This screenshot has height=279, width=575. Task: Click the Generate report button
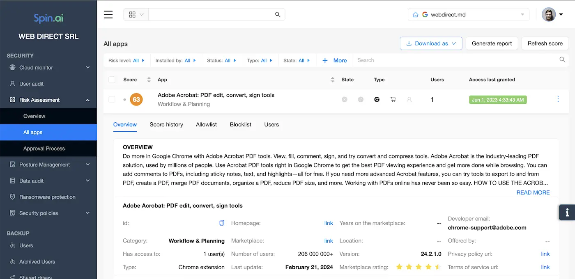click(x=492, y=43)
